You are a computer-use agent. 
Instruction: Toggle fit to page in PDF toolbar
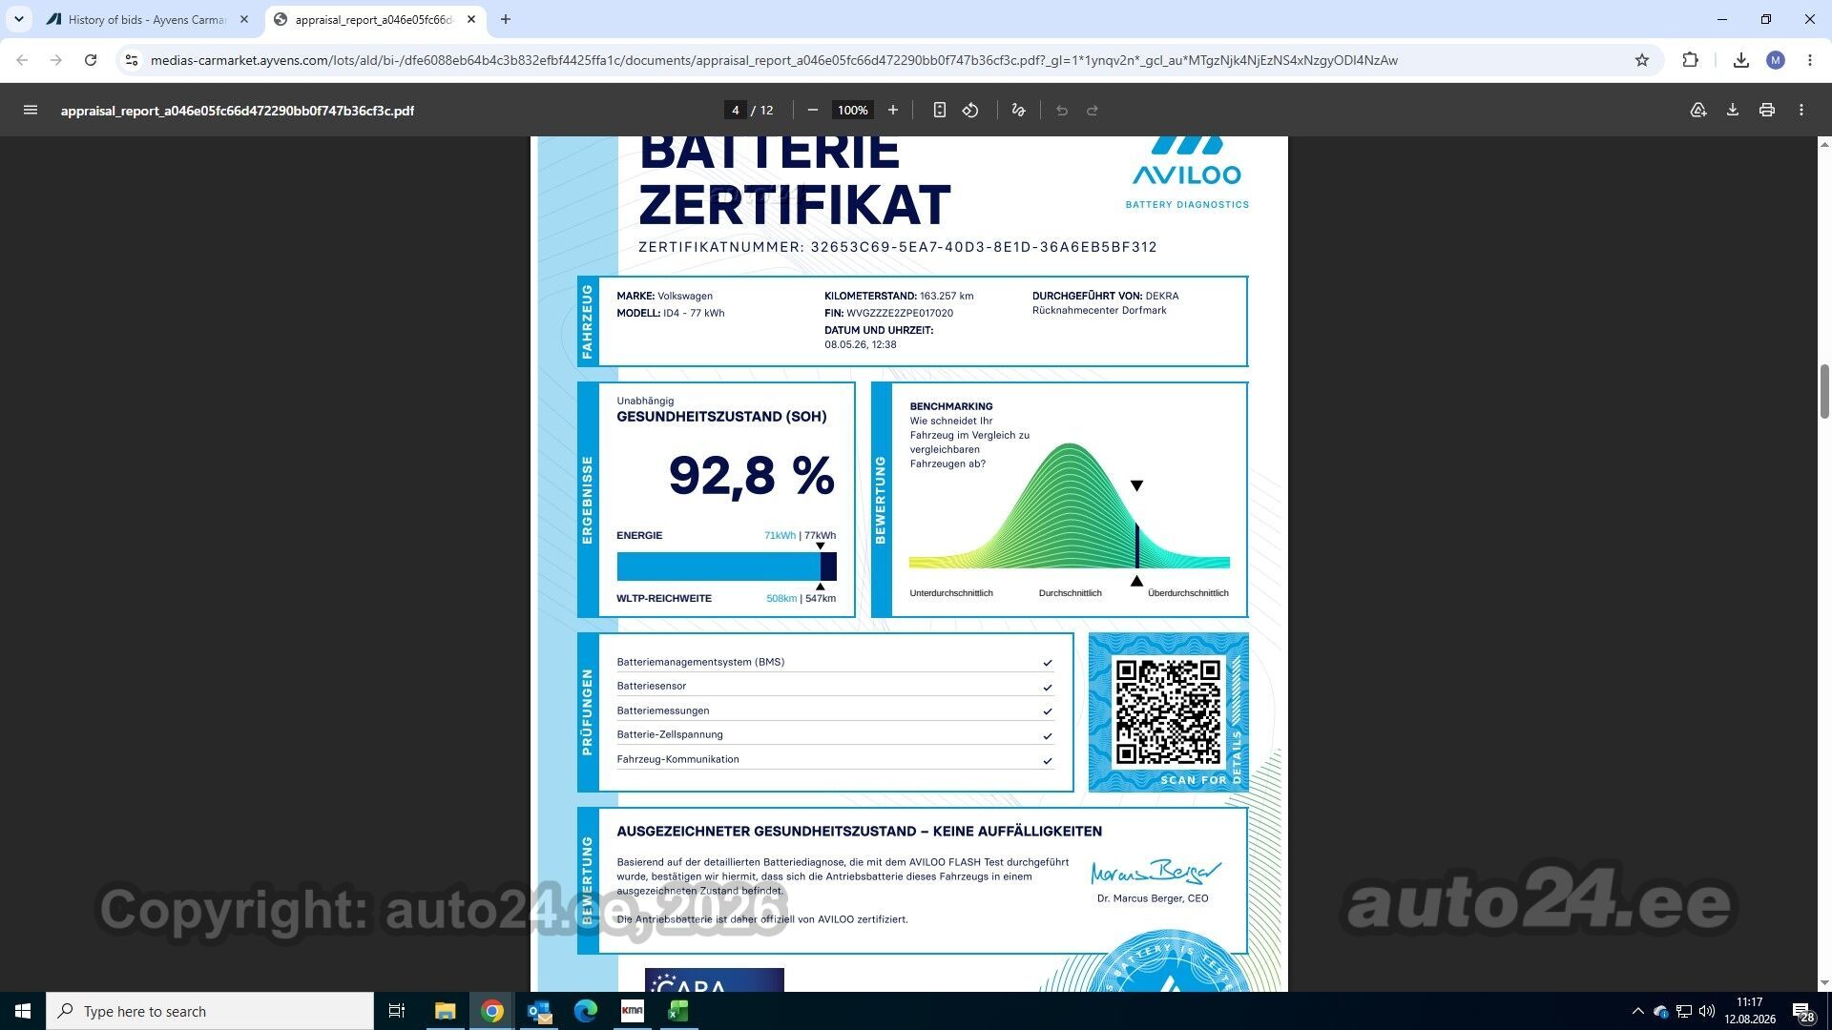(940, 111)
